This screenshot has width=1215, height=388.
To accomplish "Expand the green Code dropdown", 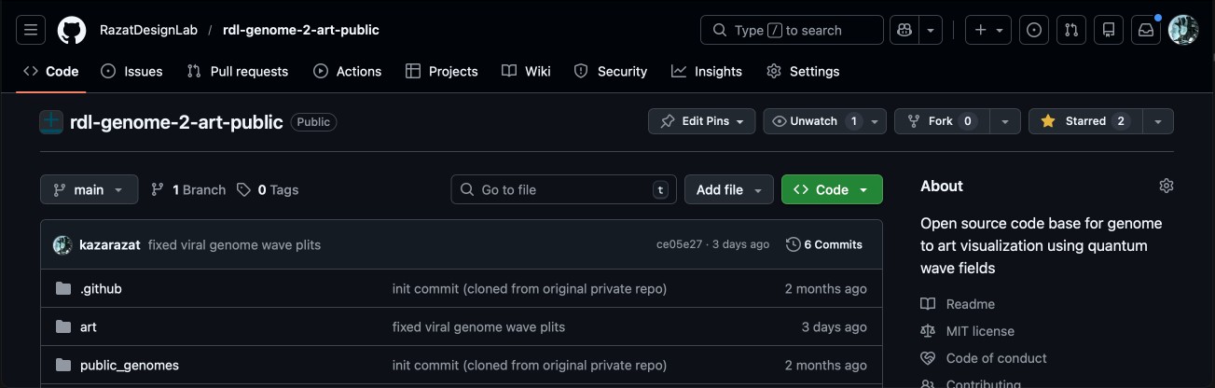I will 831,189.
